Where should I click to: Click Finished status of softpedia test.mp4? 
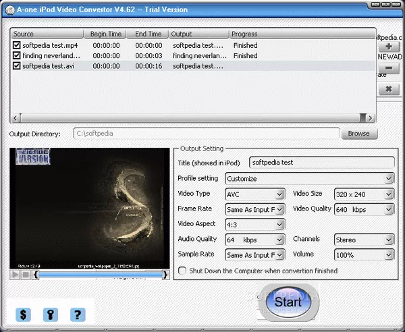tap(246, 45)
